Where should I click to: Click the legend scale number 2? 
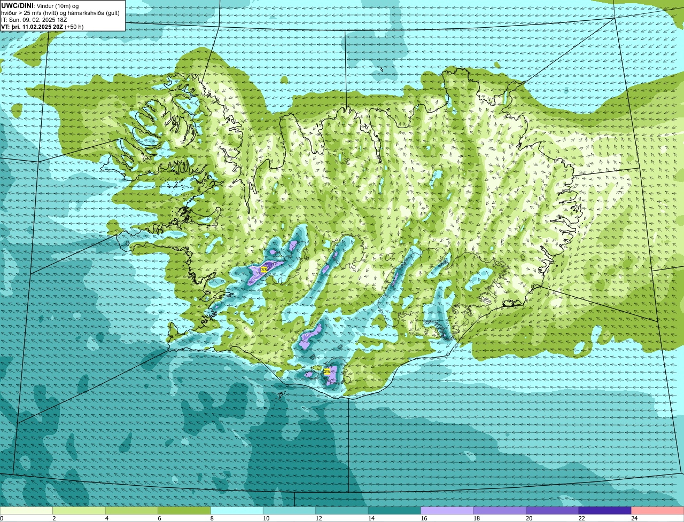[x=55, y=518]
